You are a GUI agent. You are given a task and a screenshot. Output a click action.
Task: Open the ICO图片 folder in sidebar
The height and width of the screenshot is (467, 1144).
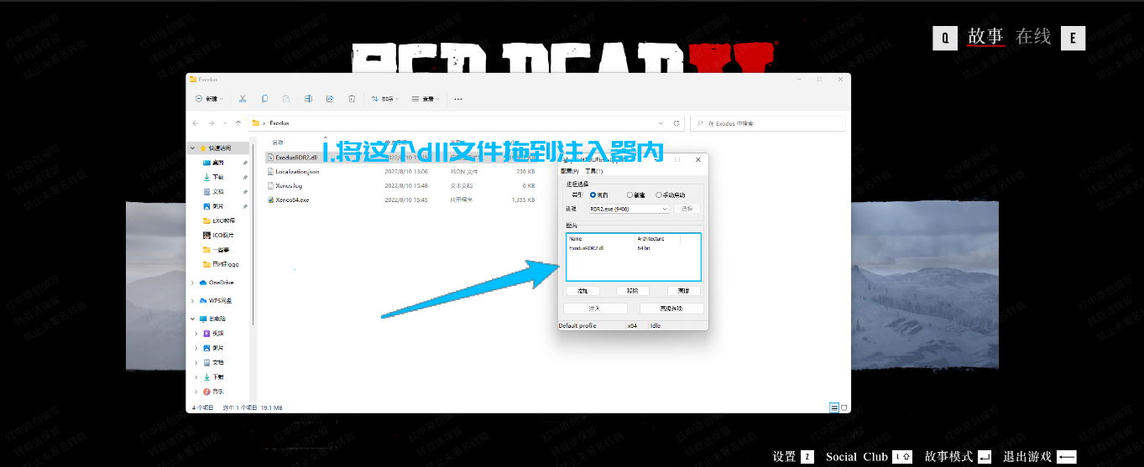click(218, 235)
